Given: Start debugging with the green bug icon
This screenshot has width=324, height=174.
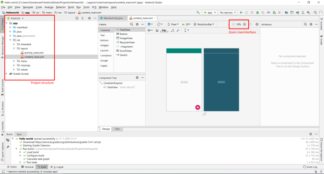Looking at the screenshot, I should [x=258, y=12].
